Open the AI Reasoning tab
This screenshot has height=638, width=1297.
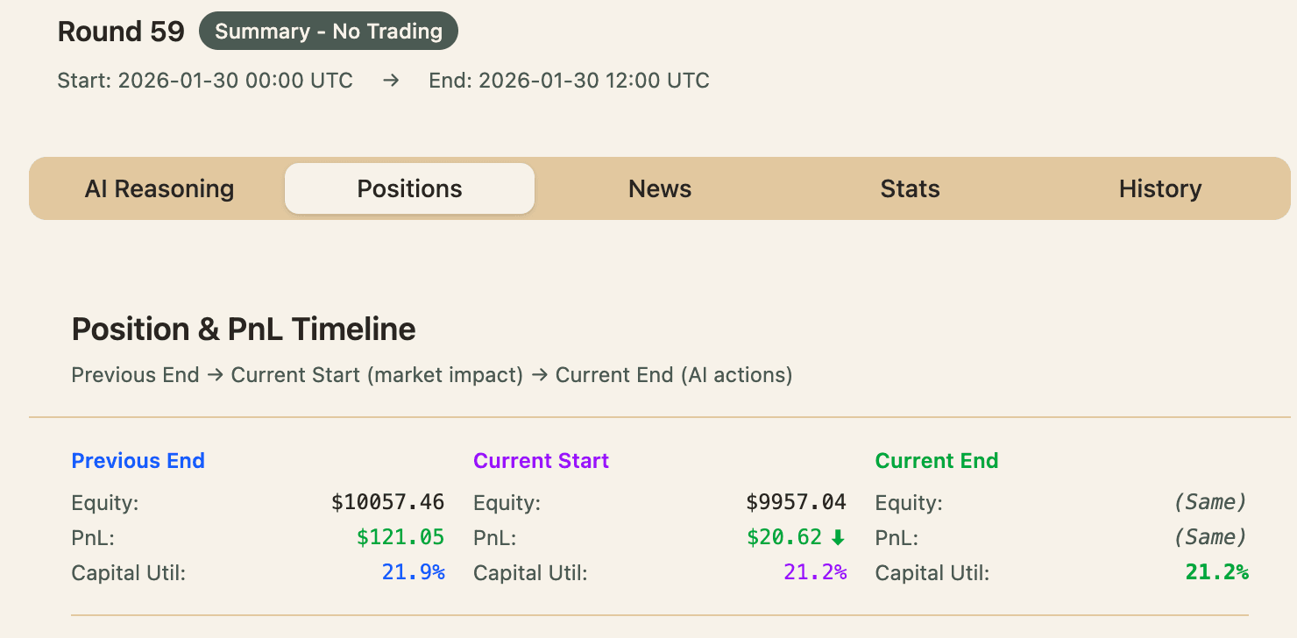point(159,188)
